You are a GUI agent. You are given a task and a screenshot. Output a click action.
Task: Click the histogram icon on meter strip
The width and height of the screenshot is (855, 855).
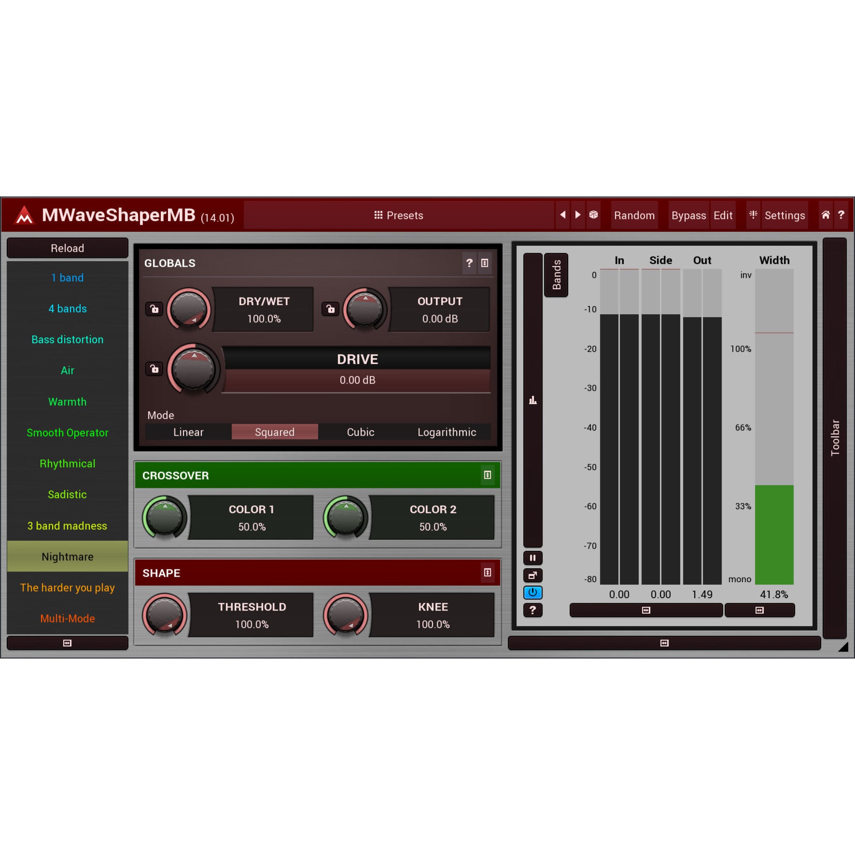point(533,401)
